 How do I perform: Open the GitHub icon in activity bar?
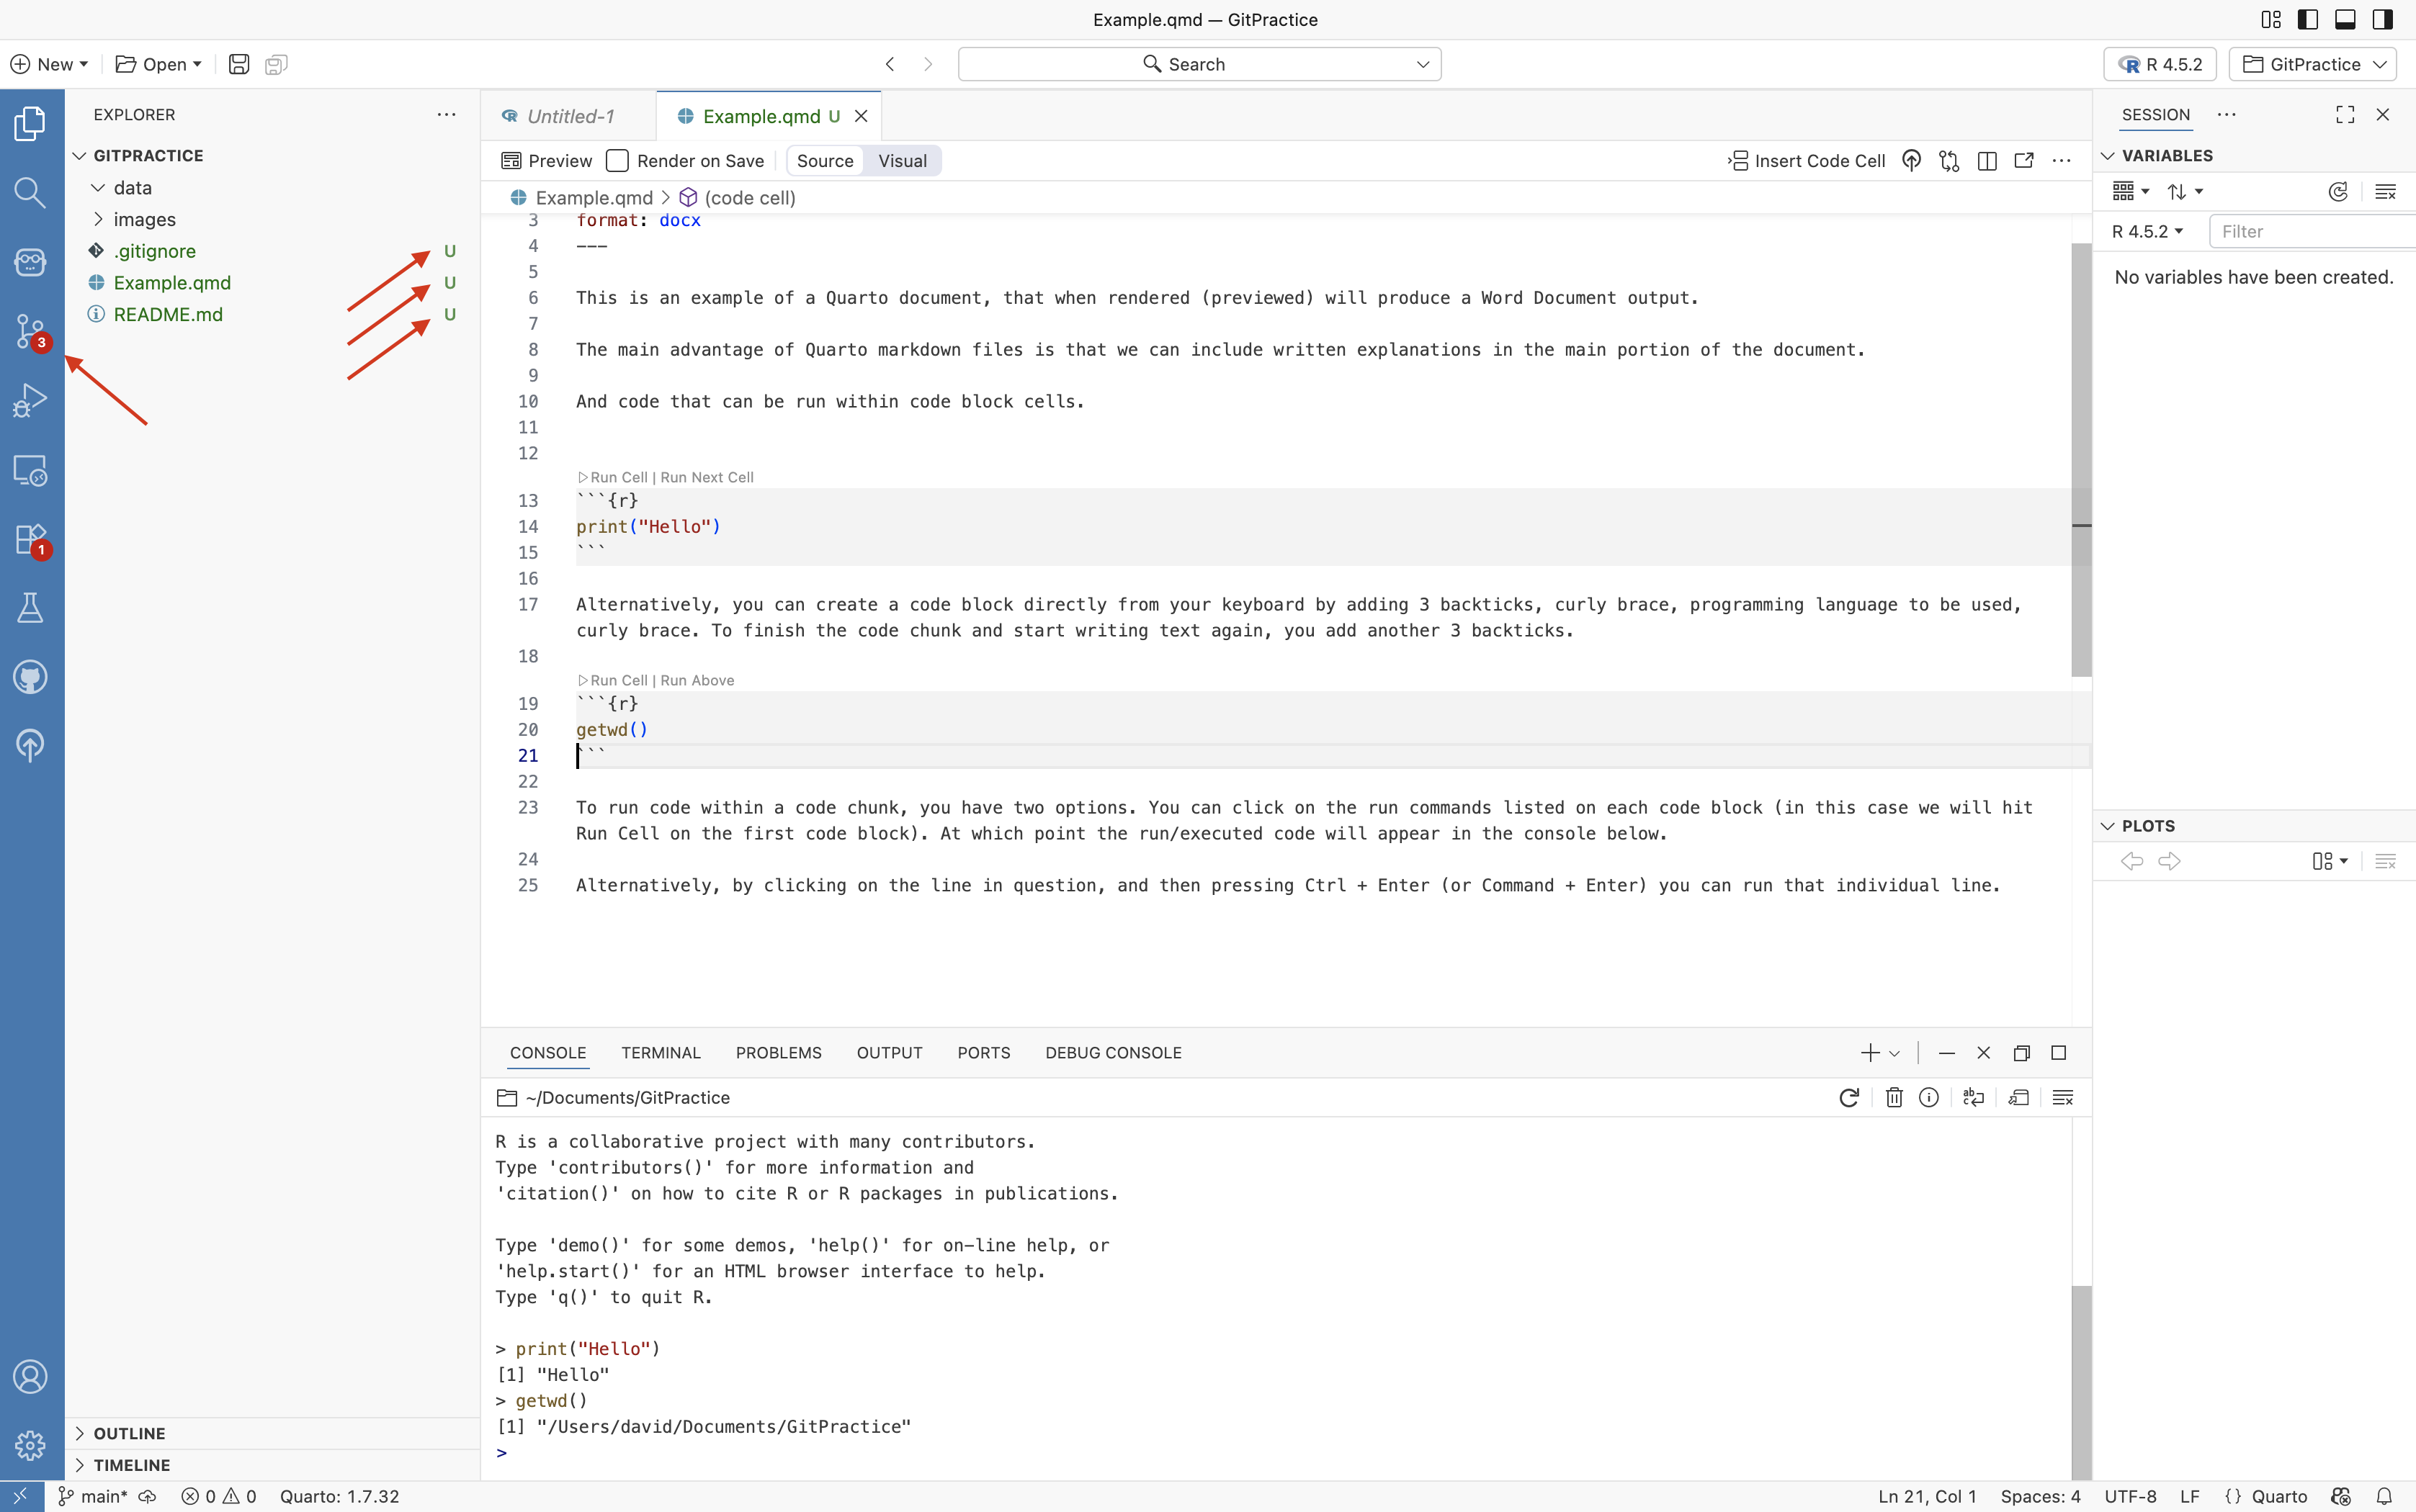(30, 677)
